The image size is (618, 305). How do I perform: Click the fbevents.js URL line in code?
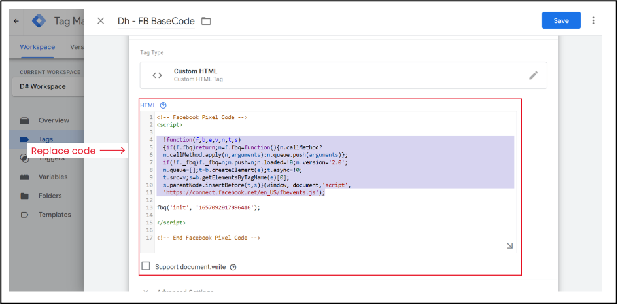click(245, 192)
